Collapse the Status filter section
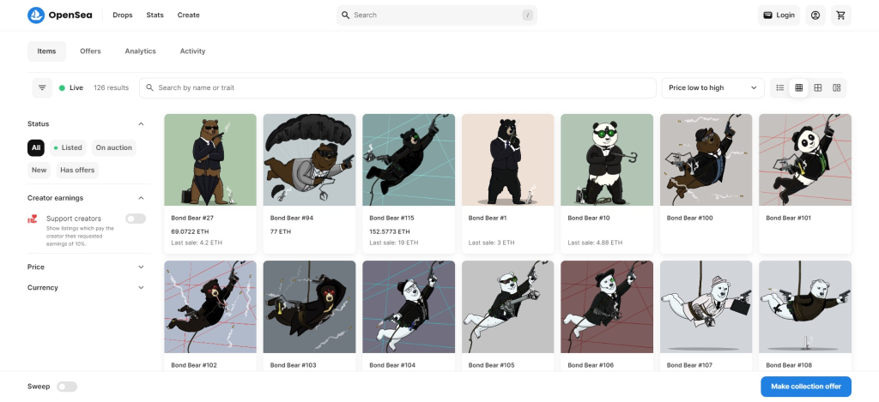Image resolution: width=879 pixels, height=402 pixels. pyautogui.click(x=141, y=123)
